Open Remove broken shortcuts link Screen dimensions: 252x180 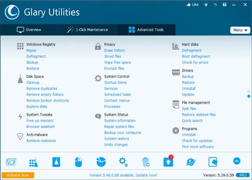coord(47,101)
